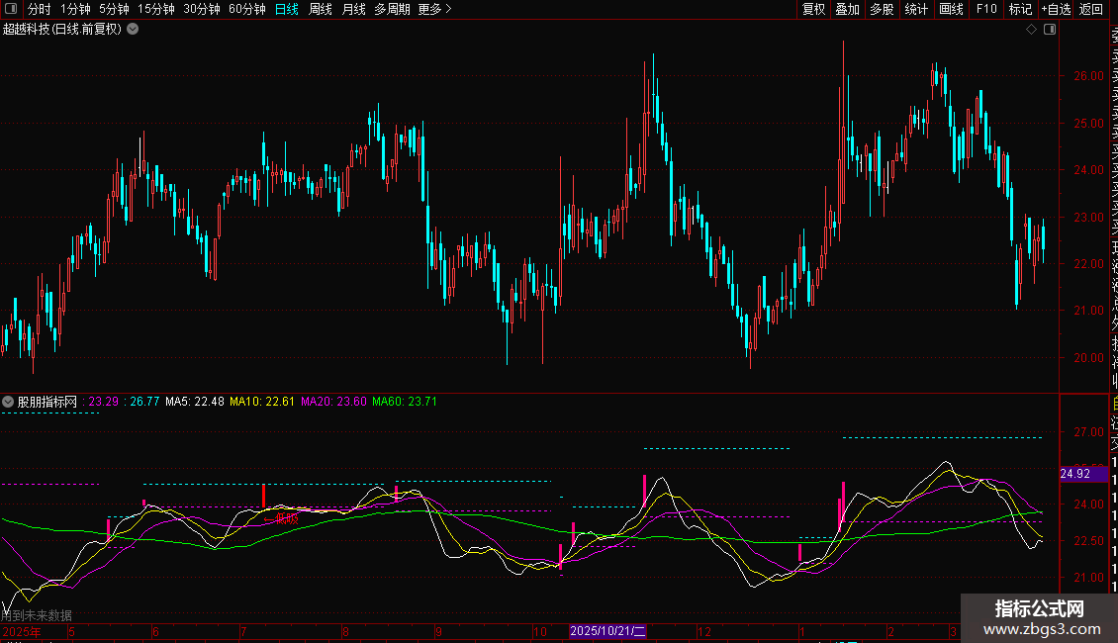Select the 月线 monthly chart tab
The height and width of the screenshot is (643, 1118).
pos(353,9)
